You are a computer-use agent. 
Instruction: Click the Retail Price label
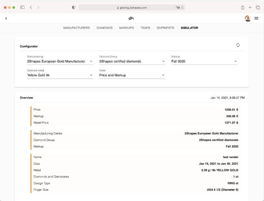tap(41, 123)
